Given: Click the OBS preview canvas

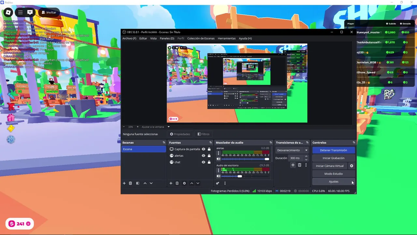Looking at the screenshot, I should (x=237, y=83).
